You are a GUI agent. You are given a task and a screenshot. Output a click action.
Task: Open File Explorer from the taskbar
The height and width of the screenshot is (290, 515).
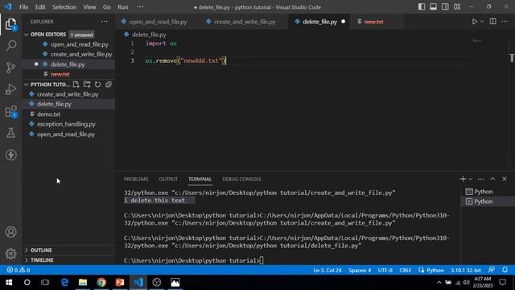(x=83, y=283)
